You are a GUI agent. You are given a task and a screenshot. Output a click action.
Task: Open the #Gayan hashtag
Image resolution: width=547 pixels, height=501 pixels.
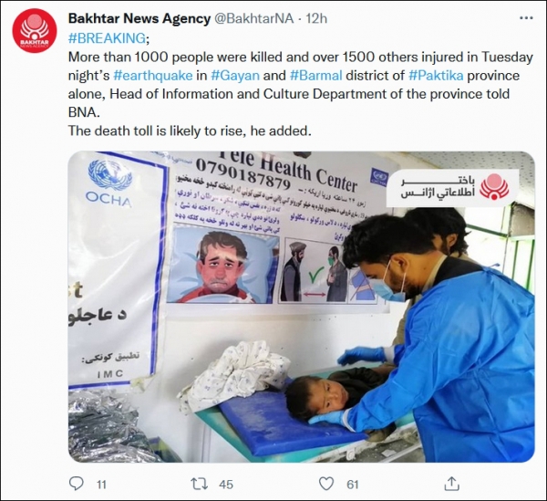click(235, 76)
